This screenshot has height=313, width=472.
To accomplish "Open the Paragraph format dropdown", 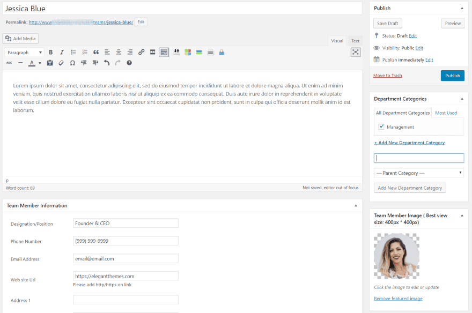I will pyautogui.click(x=25, y=53).
